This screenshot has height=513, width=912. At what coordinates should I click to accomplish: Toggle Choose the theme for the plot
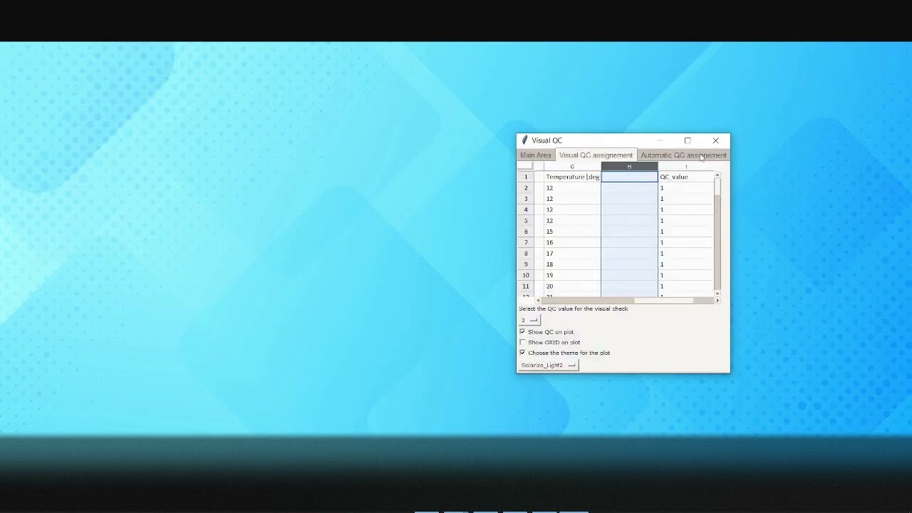click(x=522, y=353)
